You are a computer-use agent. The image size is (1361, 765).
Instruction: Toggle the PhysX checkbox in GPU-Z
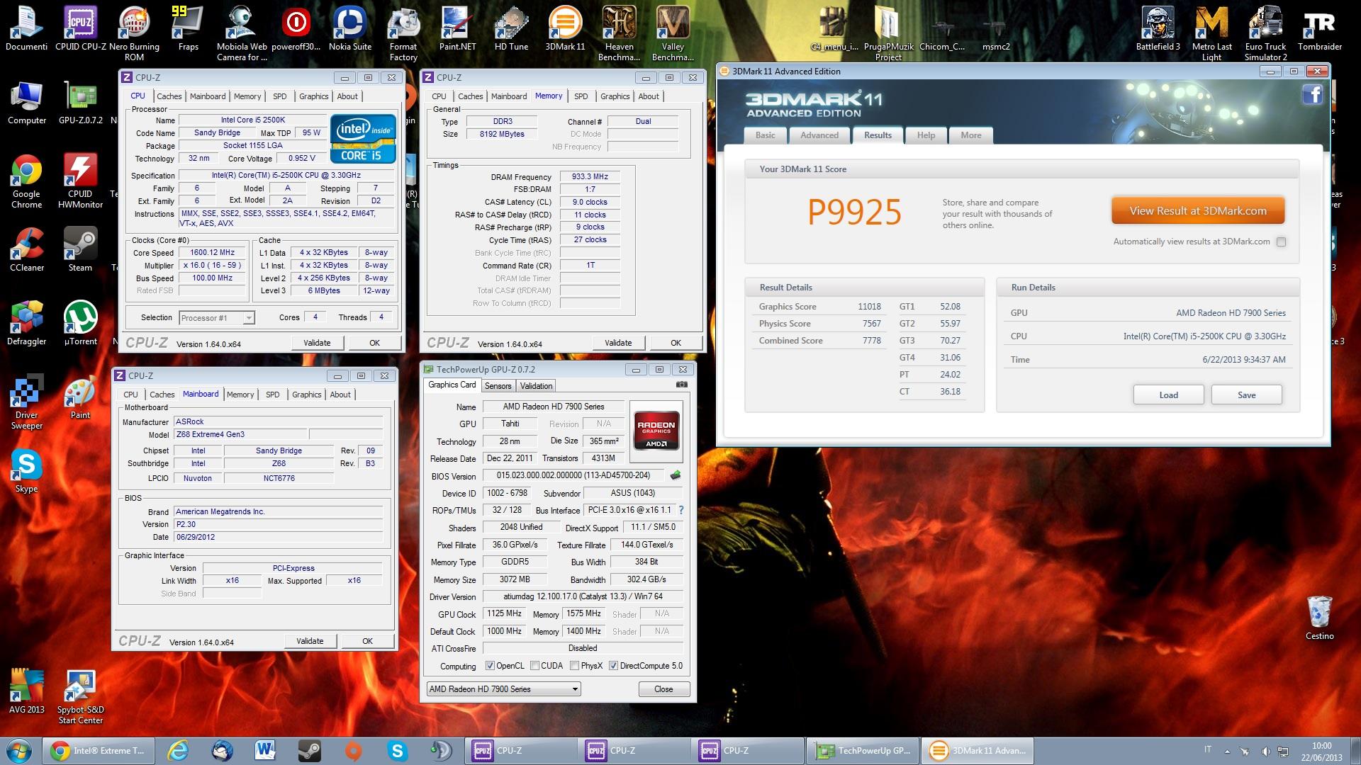pos(575,666)
